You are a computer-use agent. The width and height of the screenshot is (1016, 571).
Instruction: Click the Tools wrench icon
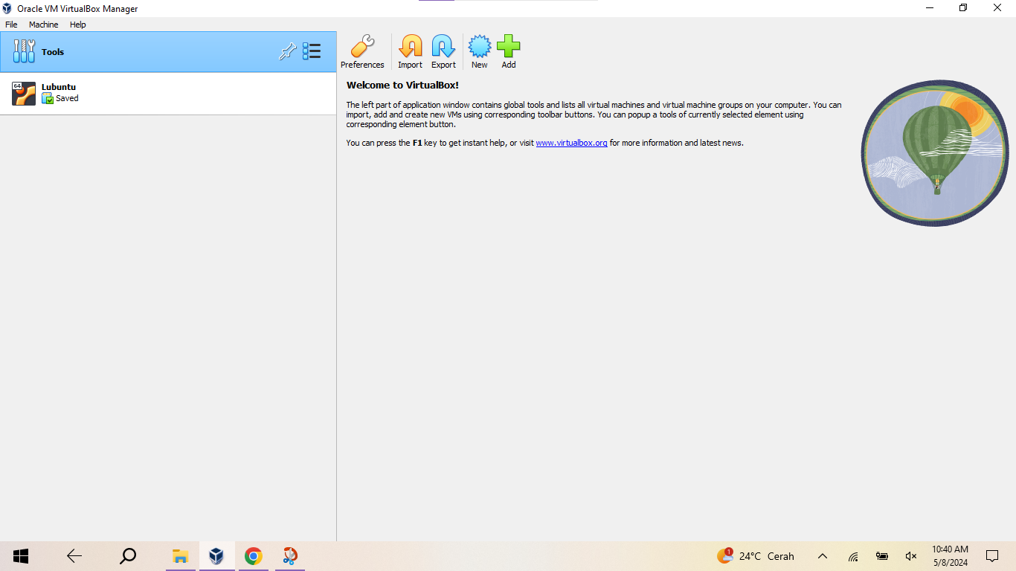24,51
